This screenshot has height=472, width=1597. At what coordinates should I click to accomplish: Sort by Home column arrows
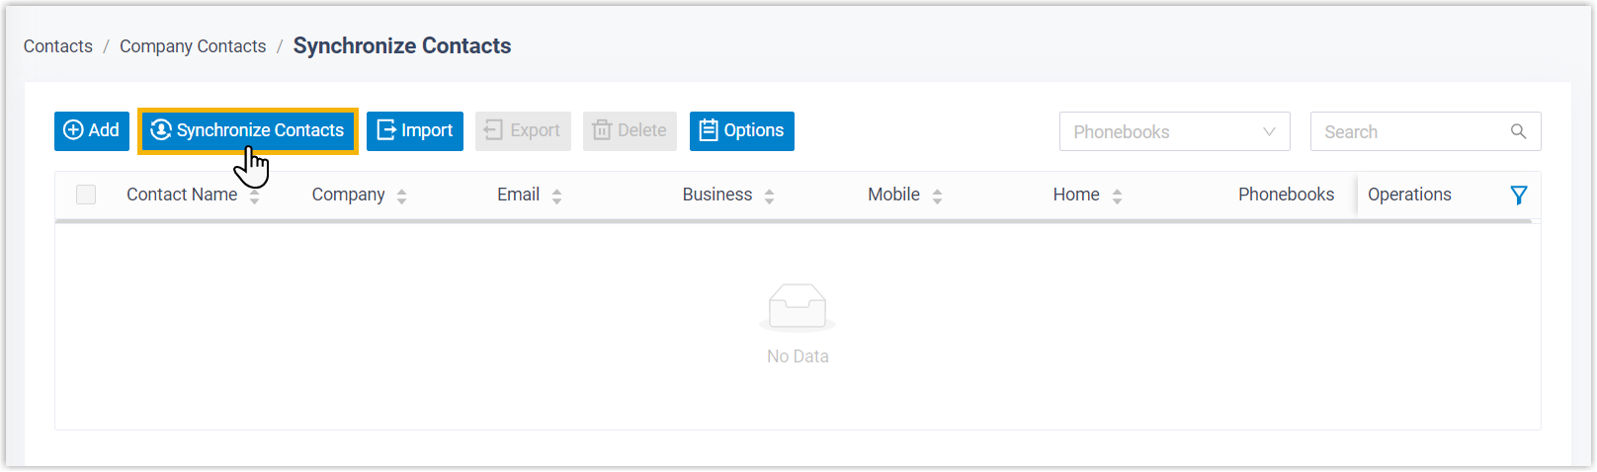pyautogui.click(x=1118, y=197)
